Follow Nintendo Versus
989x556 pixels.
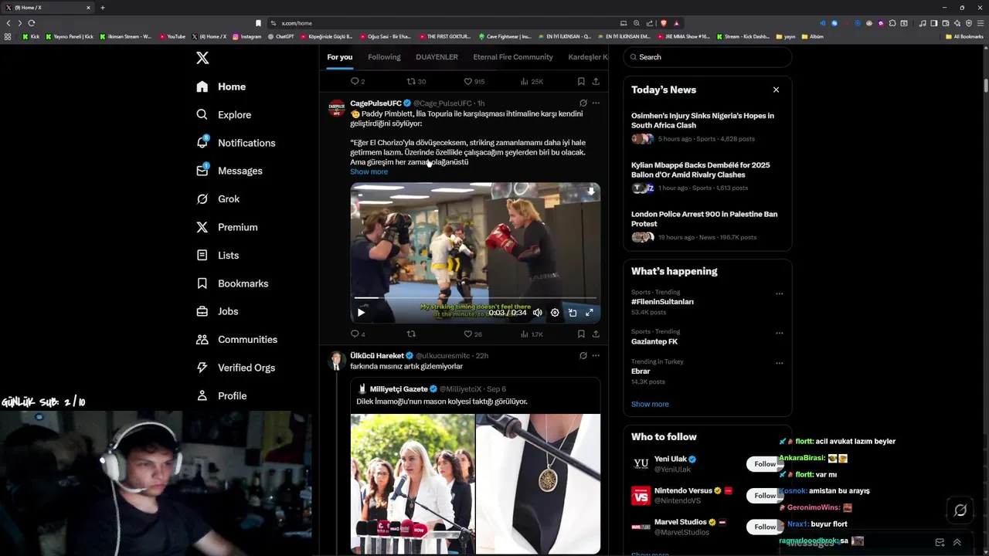click(x=765, y=496)
